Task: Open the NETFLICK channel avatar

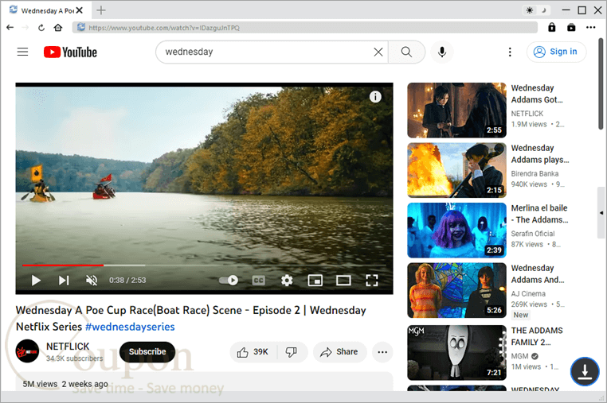Action: tap(27, 351)
